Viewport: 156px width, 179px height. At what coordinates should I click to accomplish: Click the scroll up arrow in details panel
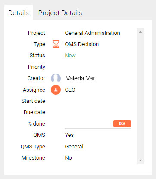click(x=140, y=32)
